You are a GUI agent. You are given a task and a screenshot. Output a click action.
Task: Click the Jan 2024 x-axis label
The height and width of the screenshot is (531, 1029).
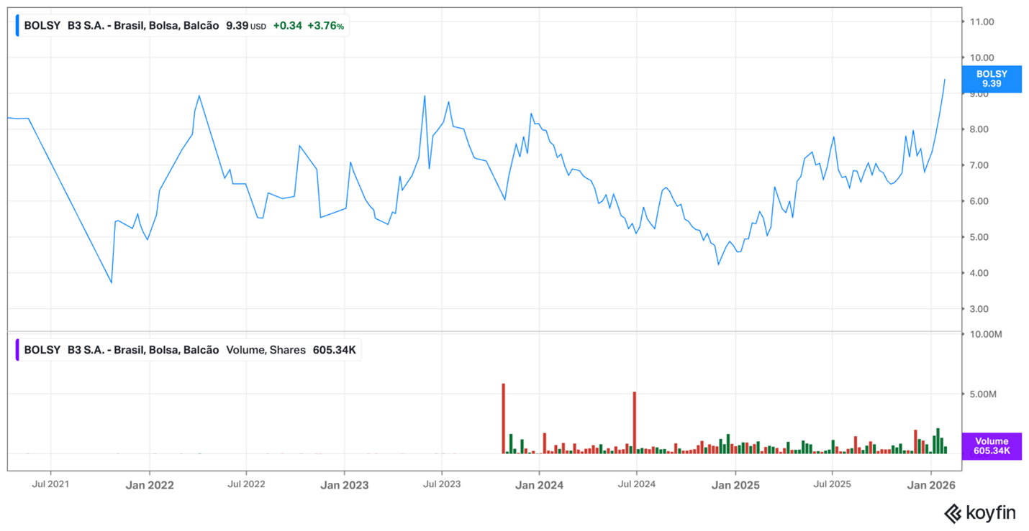point(539,485)
